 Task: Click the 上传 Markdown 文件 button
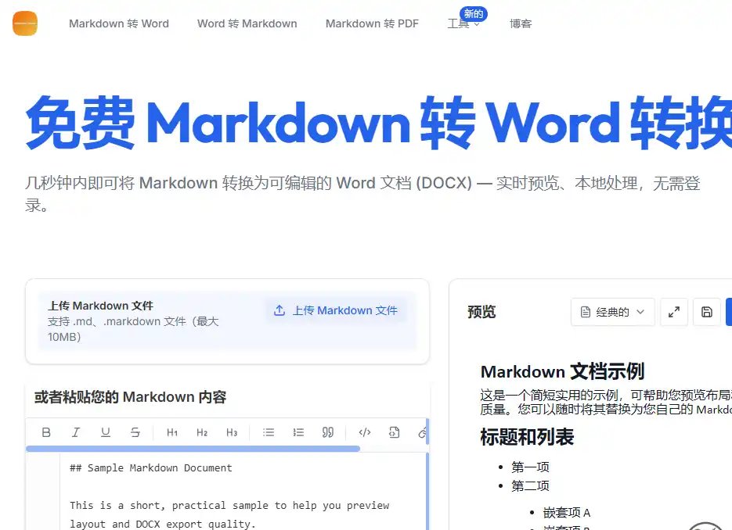[336, 310]
